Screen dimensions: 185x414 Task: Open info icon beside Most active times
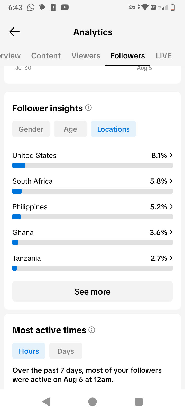92,330
